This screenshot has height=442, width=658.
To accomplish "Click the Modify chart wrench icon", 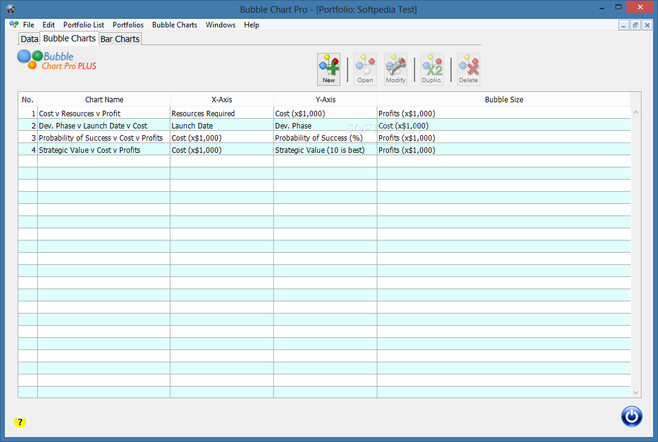I will click(395, 69).
